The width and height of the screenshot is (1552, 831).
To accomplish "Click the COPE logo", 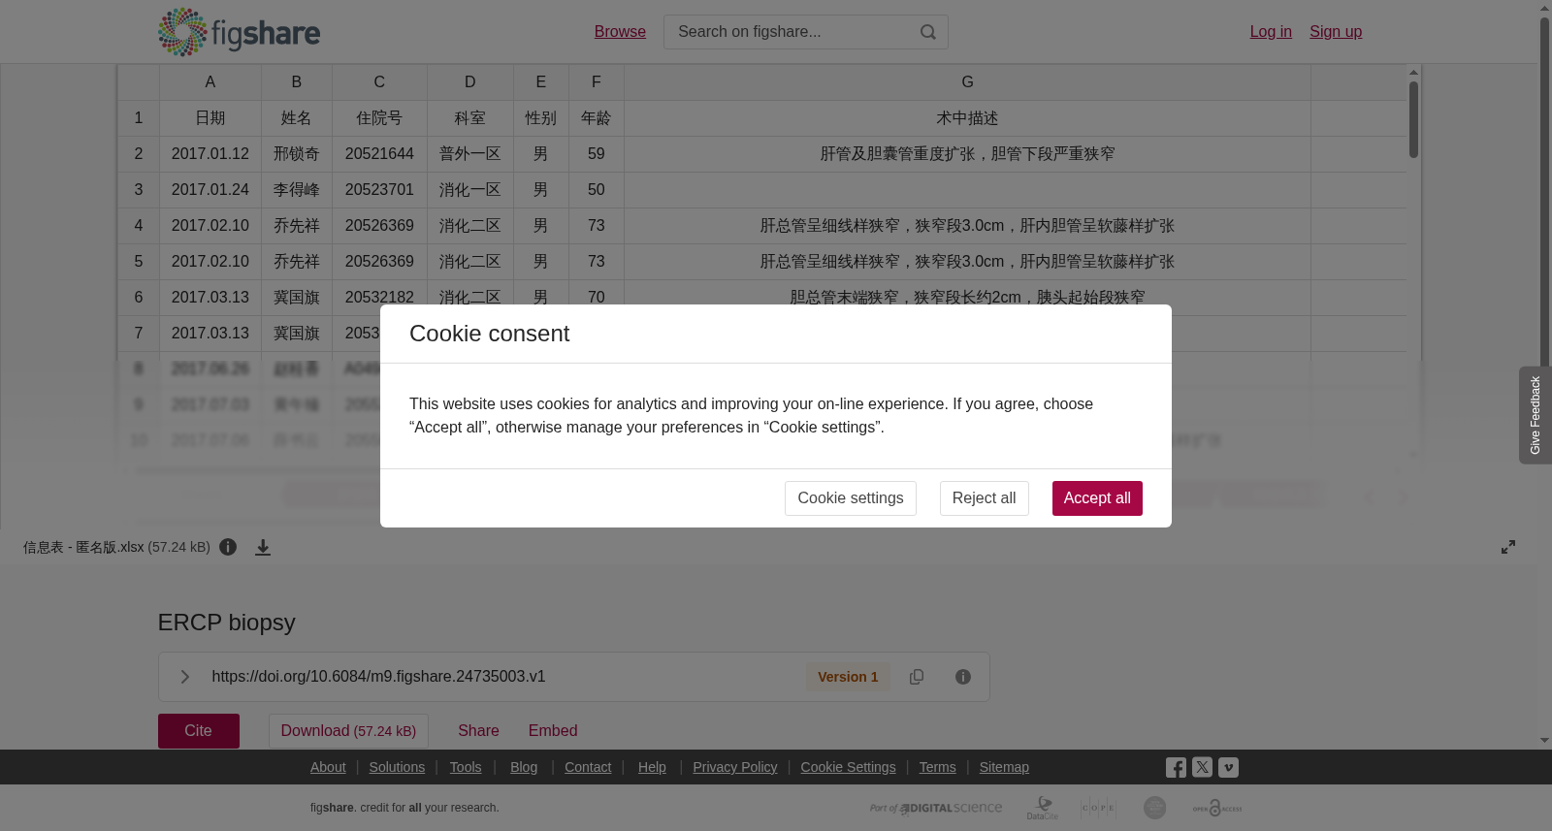I will [1098, 808].
